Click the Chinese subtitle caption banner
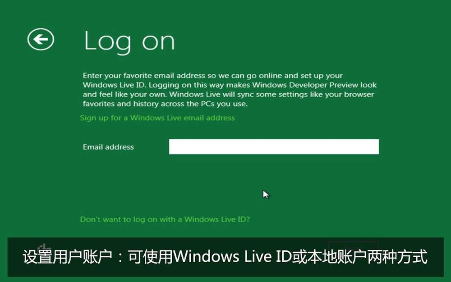Screen dimensions: 451x282 [x=225, y=257]
